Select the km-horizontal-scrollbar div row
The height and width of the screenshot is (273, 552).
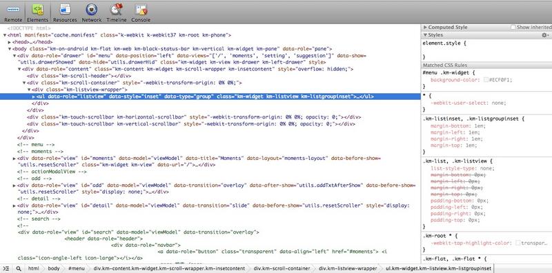[194, 117]
